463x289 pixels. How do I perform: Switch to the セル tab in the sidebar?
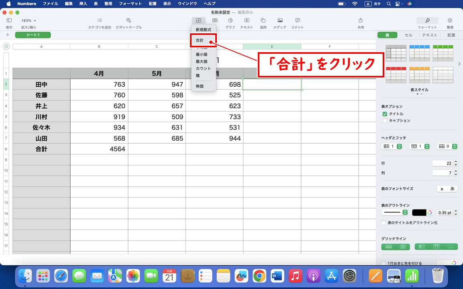[408, 35]
